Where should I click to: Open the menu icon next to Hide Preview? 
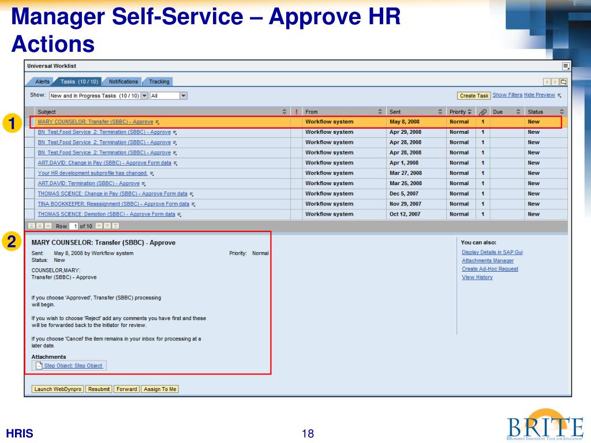559,96
